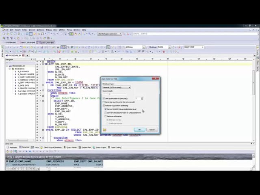Open the Object Palette side tab on right edge

(258, 64)
